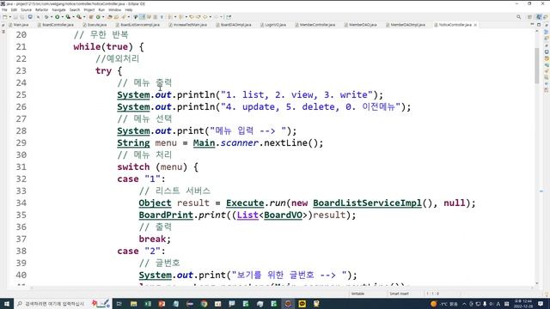Open File Explorer from the taskbar
The width and height of the screenshot is (550, 309).
pyautogui.click(x=134, y=304)
